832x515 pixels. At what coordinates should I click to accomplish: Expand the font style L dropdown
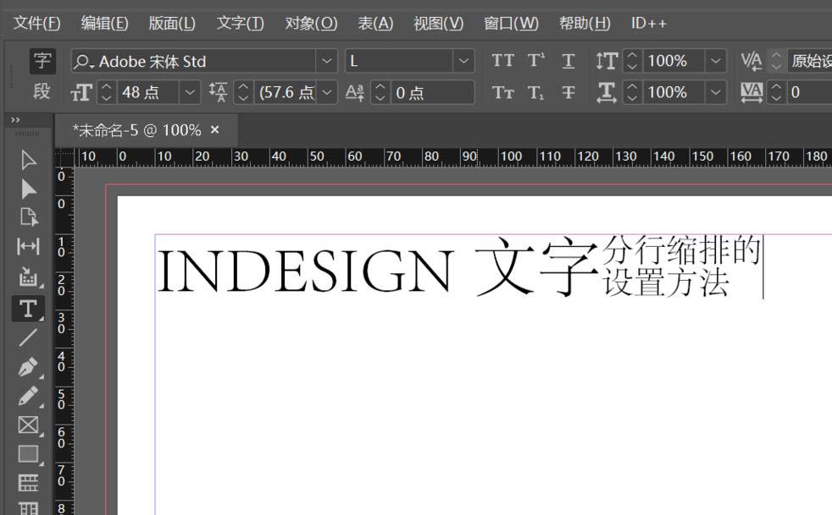pyautogui.click(x=463, y=61)
